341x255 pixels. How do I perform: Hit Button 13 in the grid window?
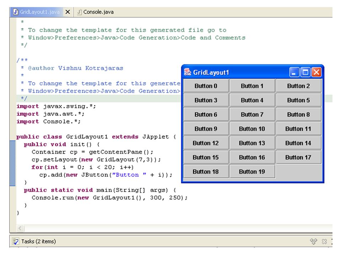click(252, 143)
